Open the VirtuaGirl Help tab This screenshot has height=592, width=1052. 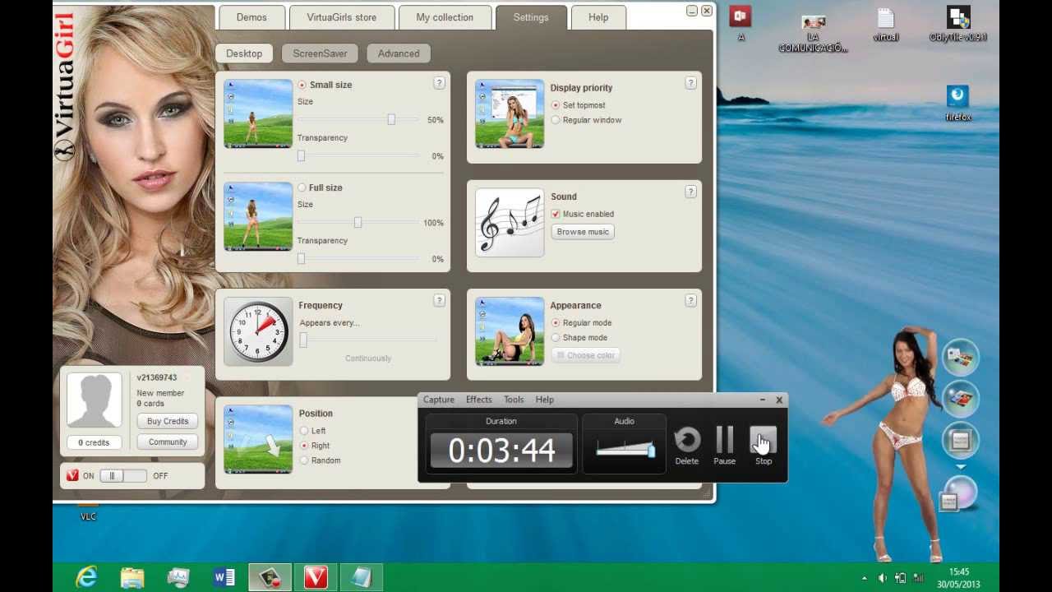598,17
